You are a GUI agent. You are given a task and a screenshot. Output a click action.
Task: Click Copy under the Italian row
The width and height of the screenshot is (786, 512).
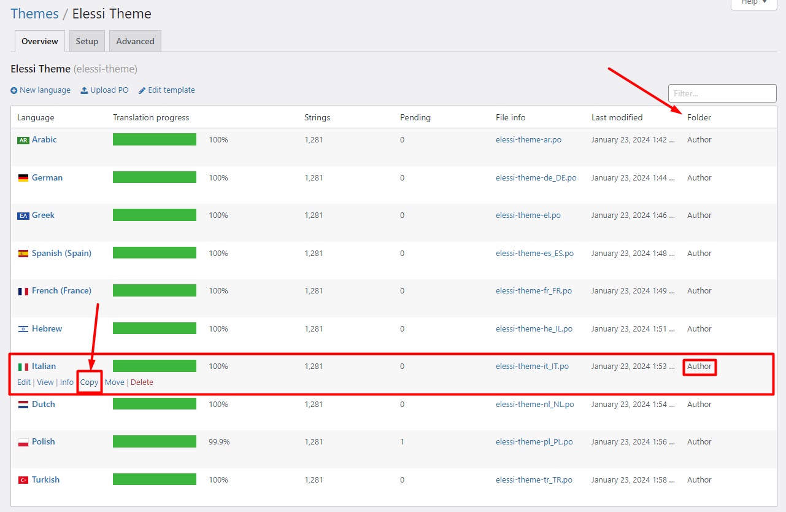[x=89, y=382]
